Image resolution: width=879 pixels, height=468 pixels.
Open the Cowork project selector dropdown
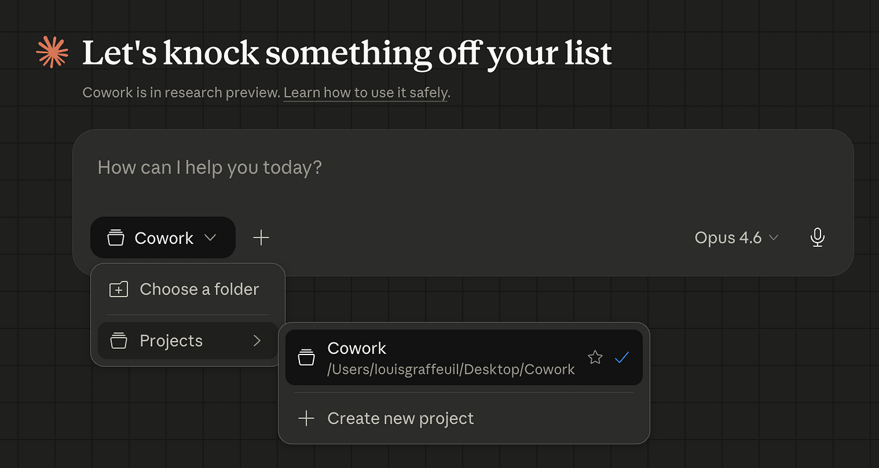point(163,238)
